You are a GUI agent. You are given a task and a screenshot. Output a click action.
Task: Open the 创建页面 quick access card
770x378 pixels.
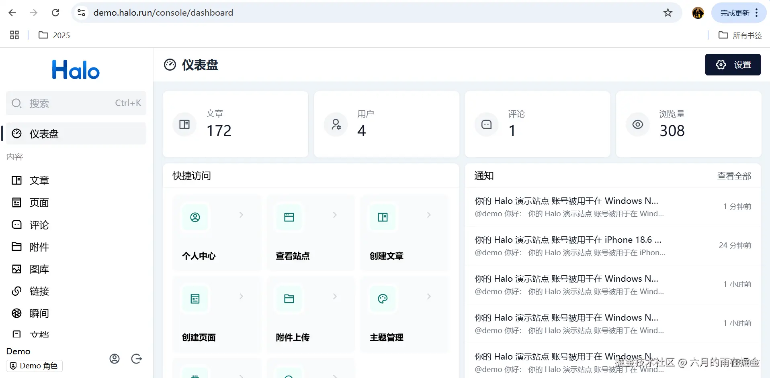(217, 315)
